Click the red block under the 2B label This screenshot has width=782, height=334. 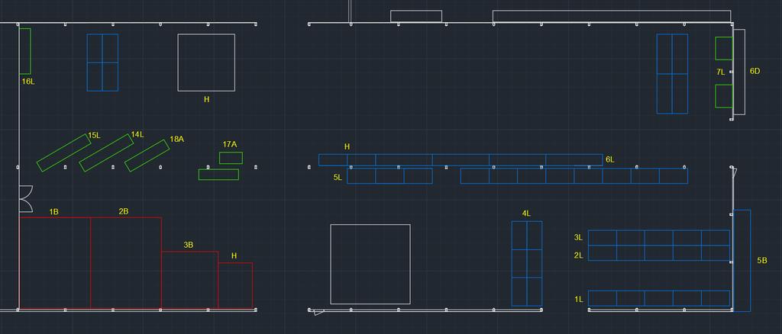[126, 263]
